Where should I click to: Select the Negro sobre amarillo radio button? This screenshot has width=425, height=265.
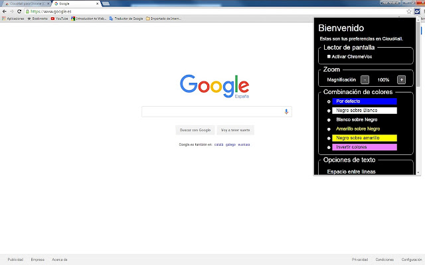(329, 138)
